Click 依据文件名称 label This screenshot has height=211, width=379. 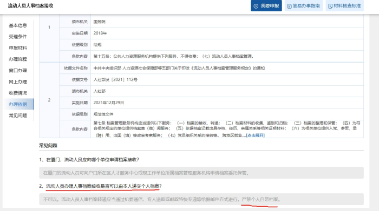click(x=76, y=68)
